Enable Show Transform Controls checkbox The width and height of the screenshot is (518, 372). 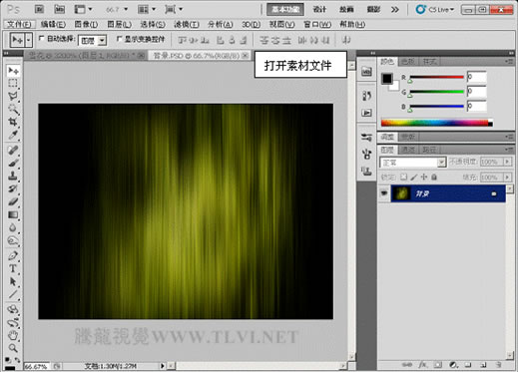(119, 39)
